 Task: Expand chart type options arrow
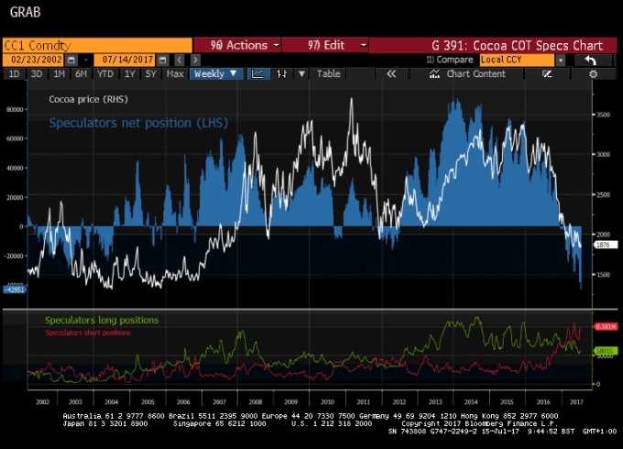point(303,73)
